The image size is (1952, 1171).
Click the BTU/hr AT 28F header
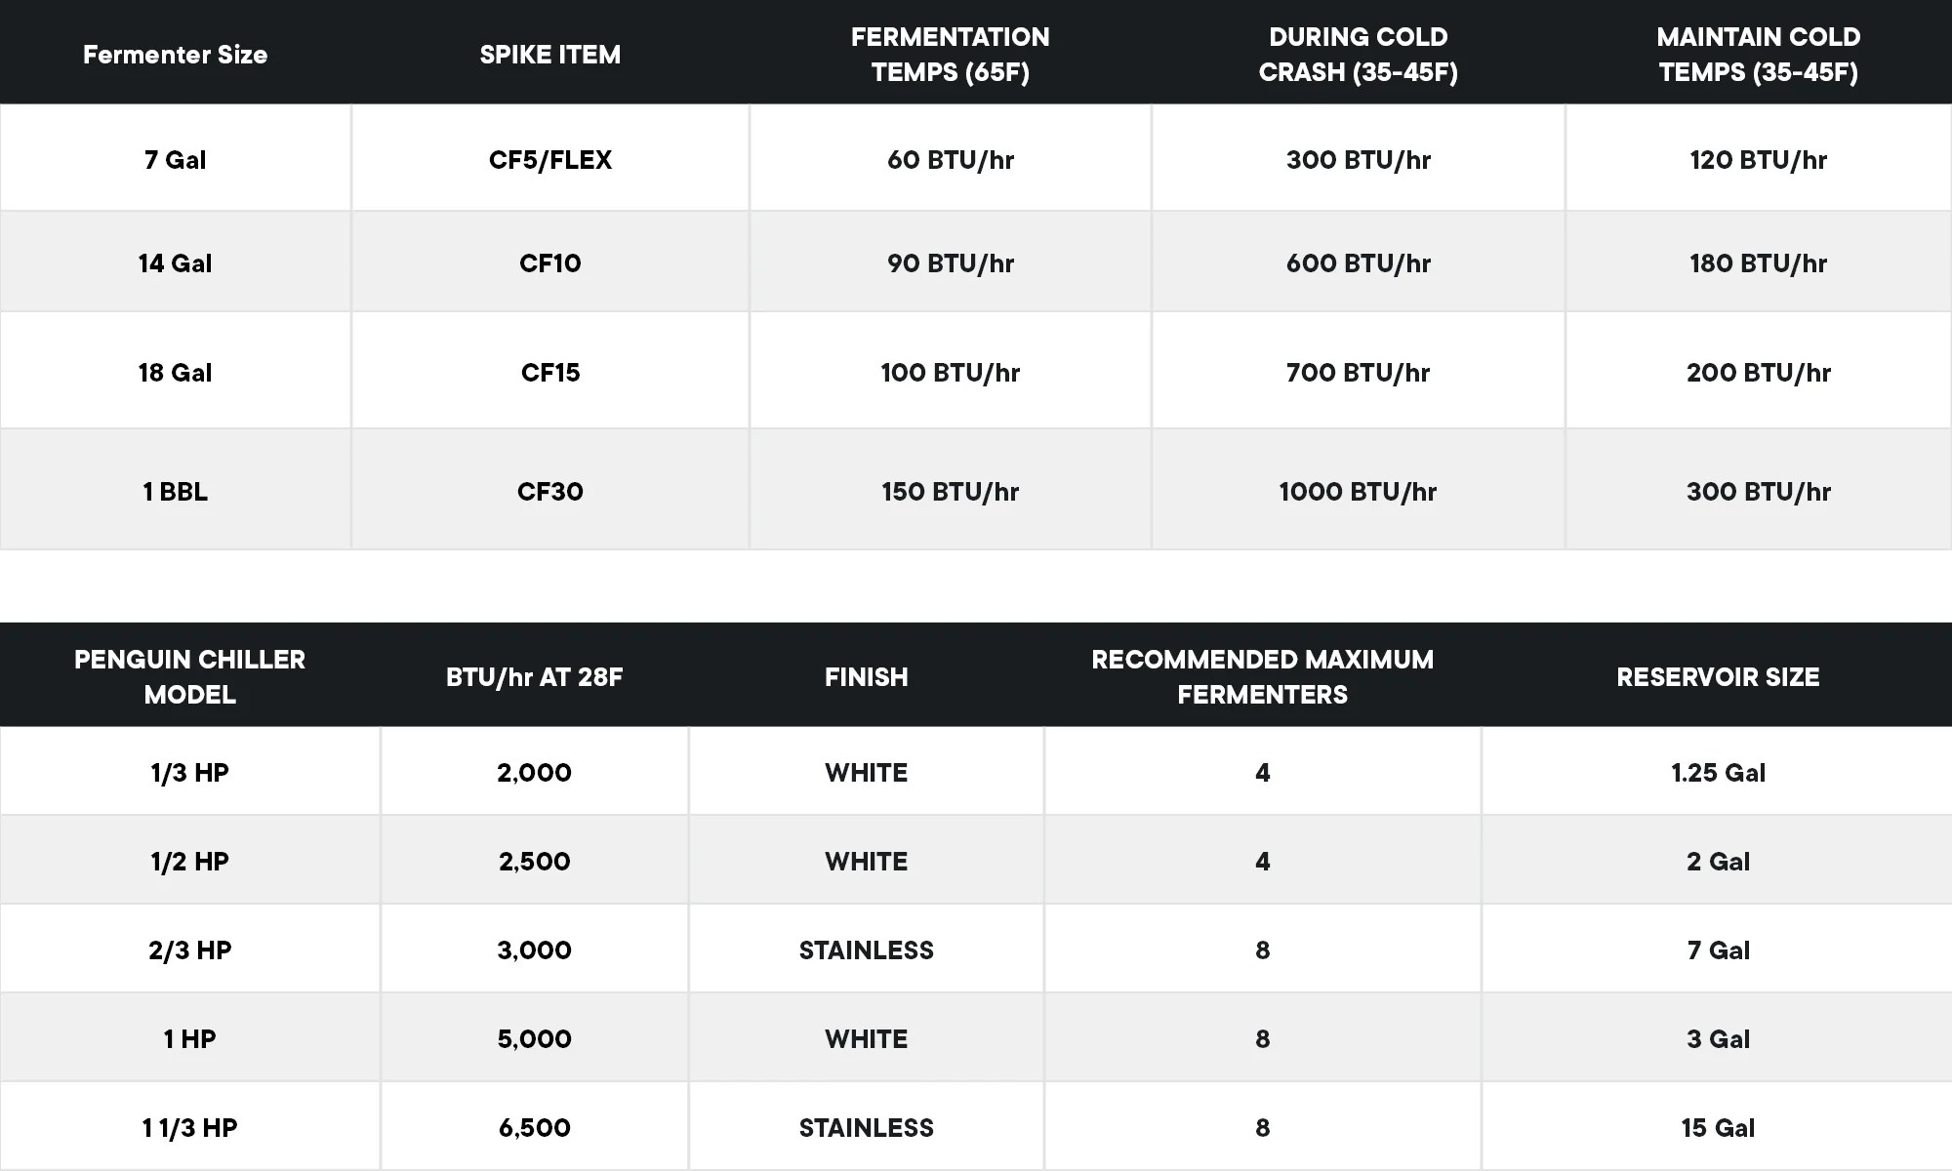tap(534, 677)
